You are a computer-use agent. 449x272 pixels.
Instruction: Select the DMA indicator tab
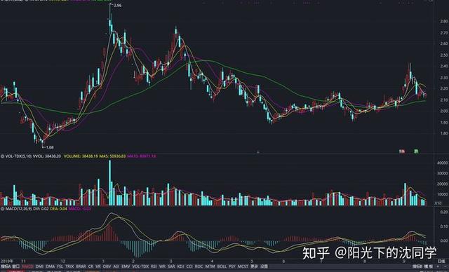coord(50,266)
